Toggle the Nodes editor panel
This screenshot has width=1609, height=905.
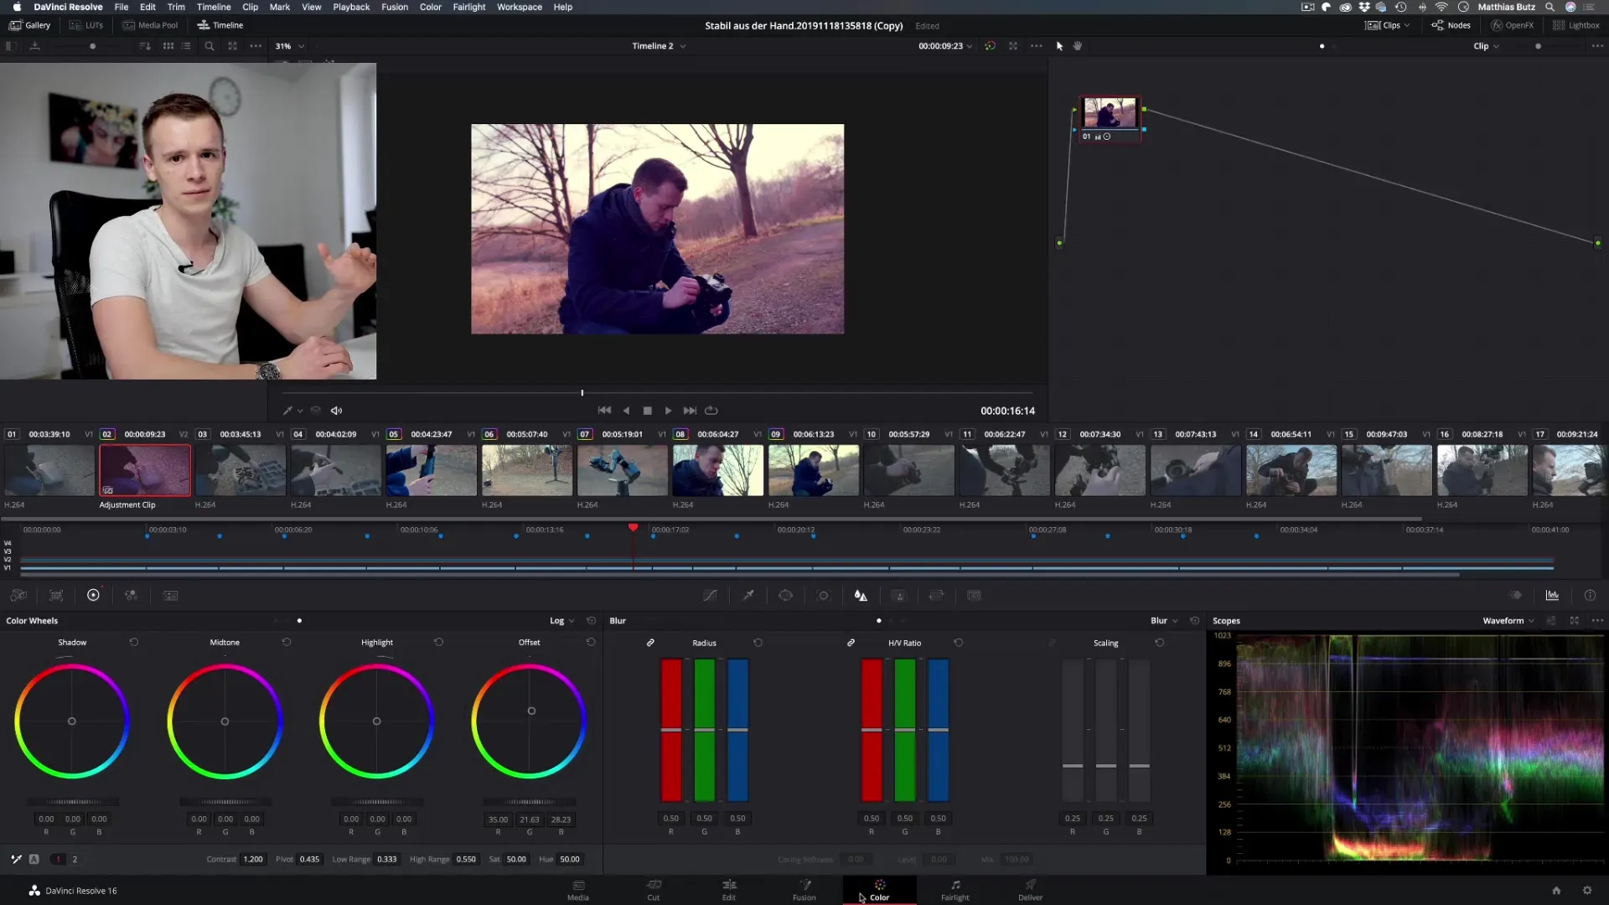[1451, 25]
